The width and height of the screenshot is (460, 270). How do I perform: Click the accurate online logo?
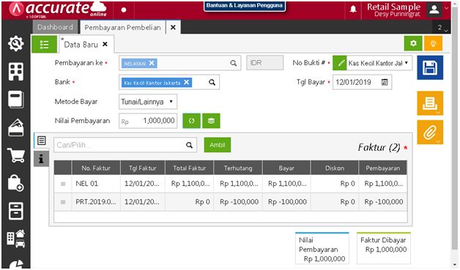click(58, 10)
